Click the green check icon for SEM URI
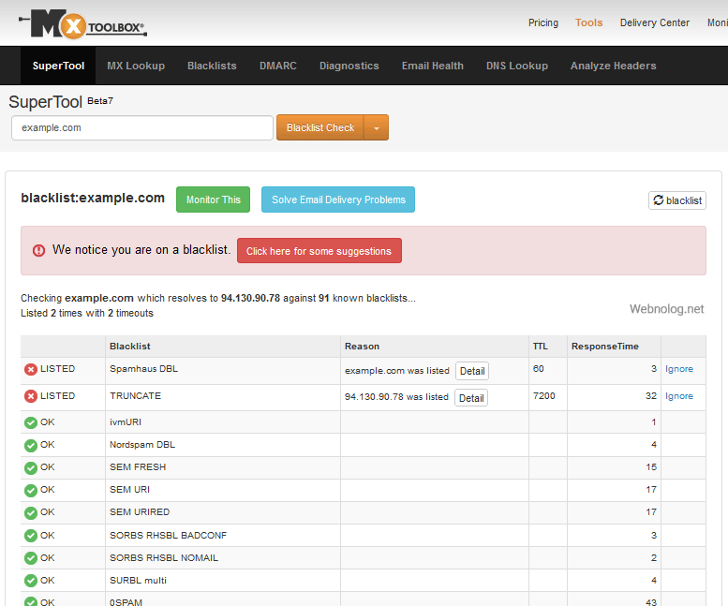Screen dimensions: 728x606 (31, 491)
